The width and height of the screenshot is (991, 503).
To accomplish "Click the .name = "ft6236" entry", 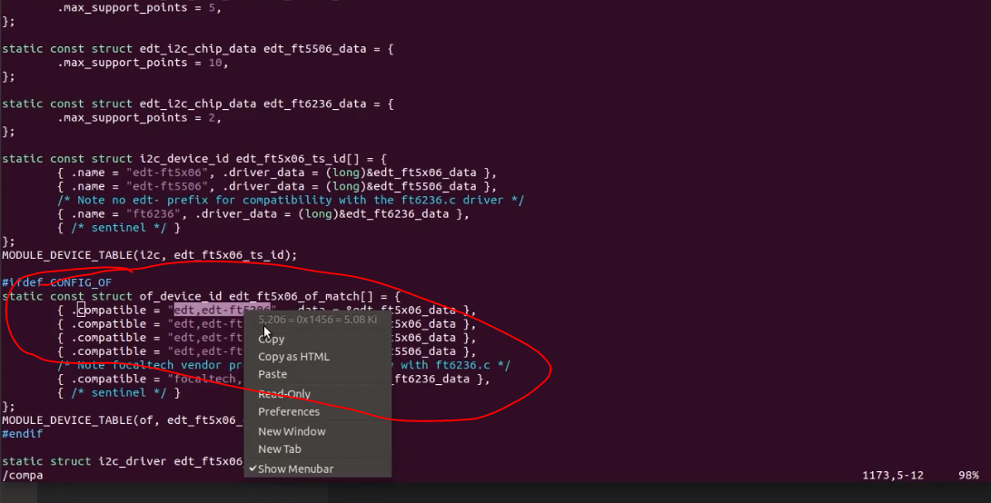I will (x=263, y=214).
